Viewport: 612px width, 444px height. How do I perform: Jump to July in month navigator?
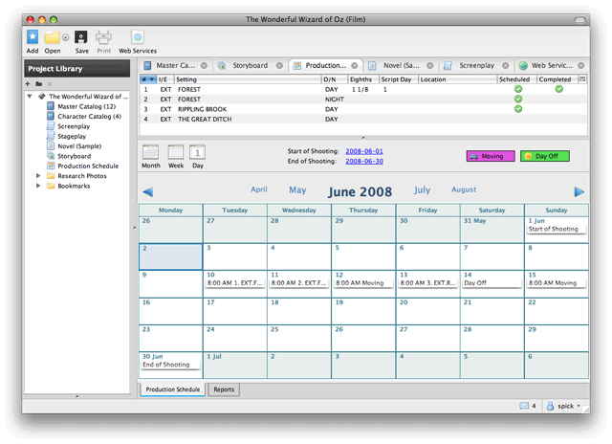tap(422, 190)
